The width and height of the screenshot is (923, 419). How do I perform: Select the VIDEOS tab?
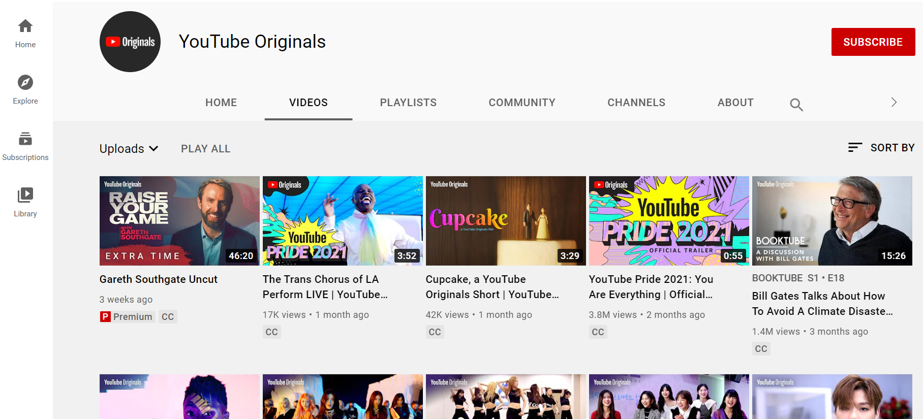309,103
